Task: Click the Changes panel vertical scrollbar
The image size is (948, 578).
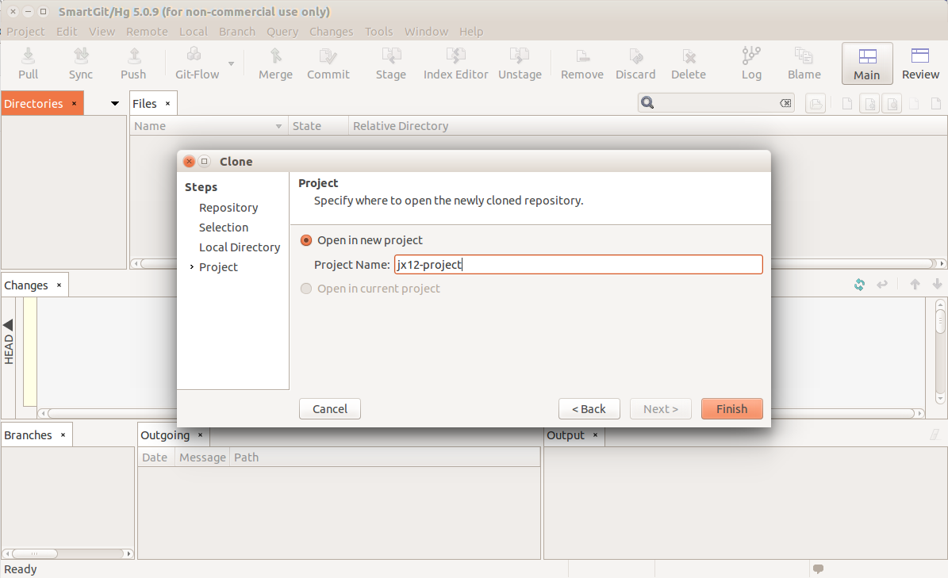Action: (x=939, y=352)
